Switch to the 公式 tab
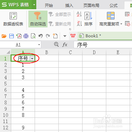 pos(114,5)
